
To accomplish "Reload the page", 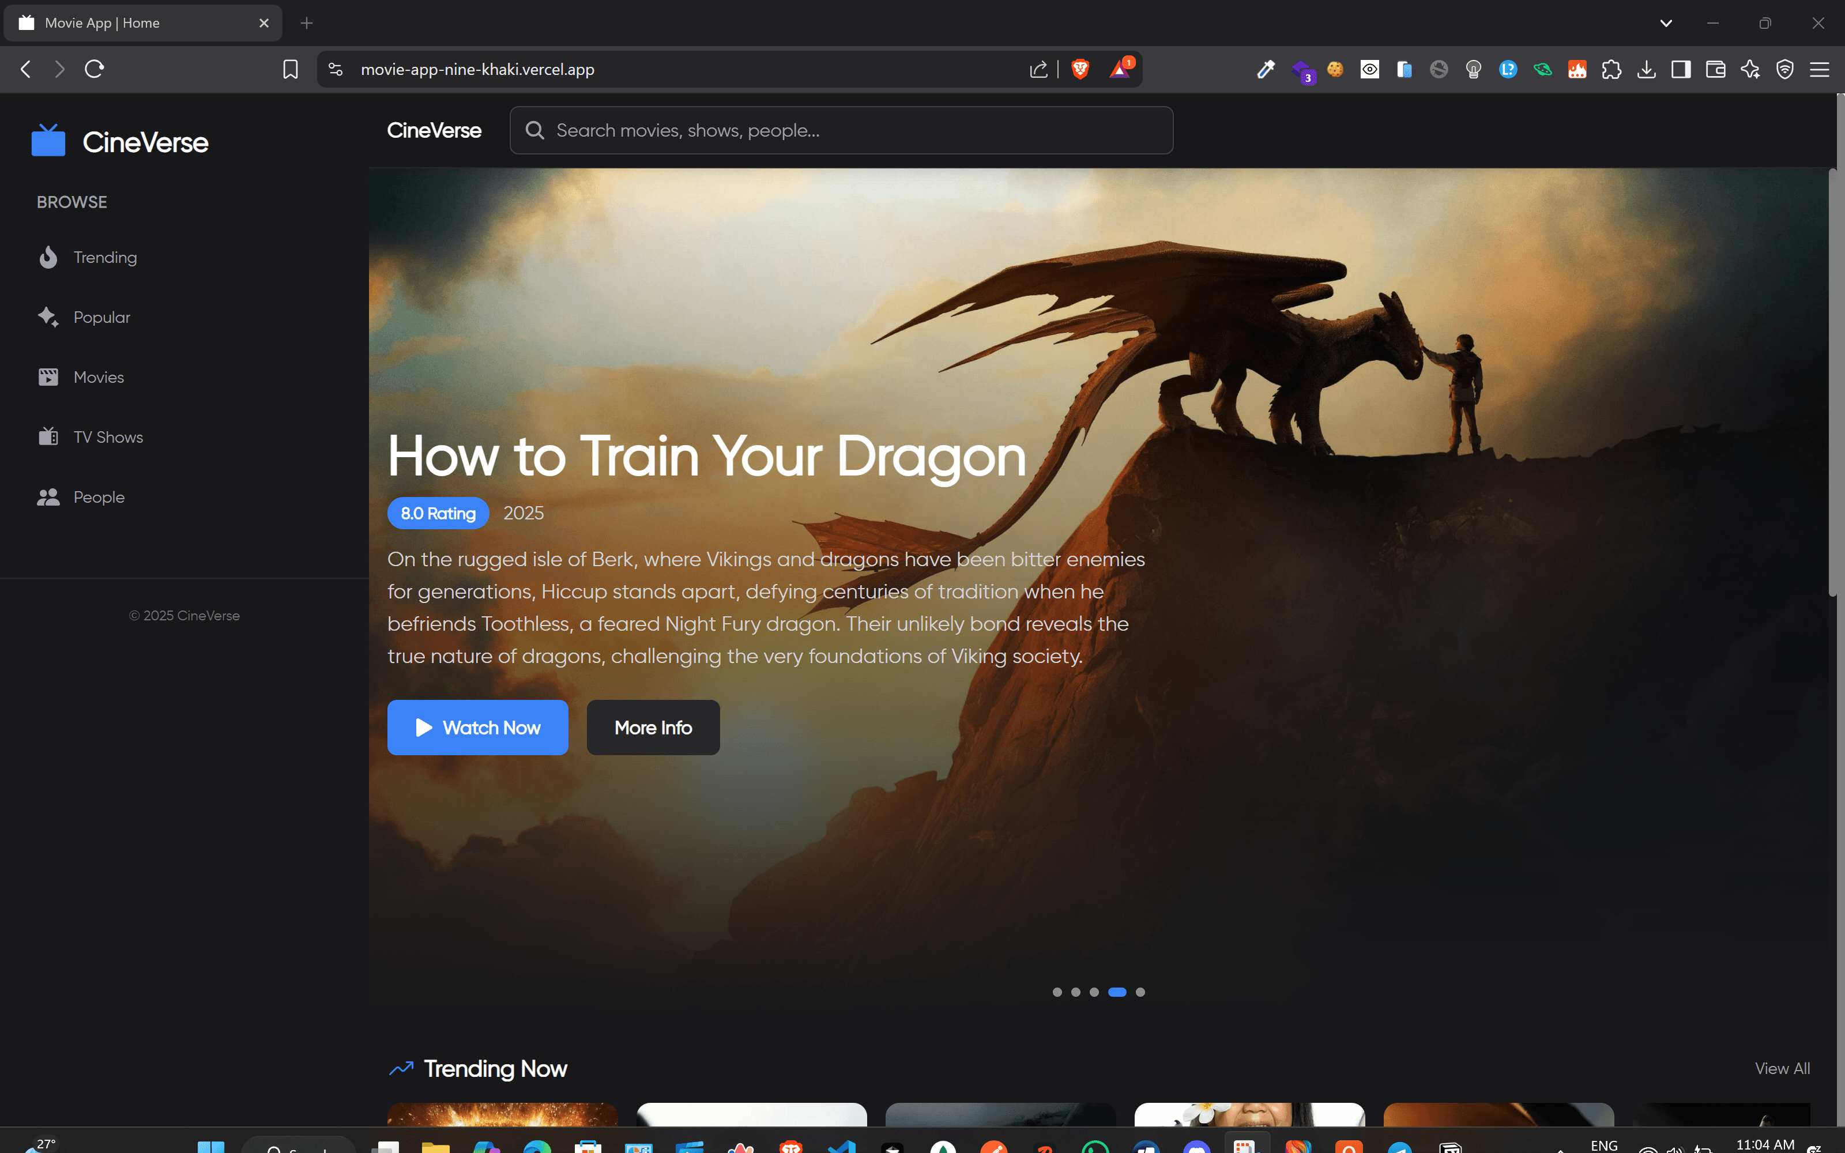I will coord(95,69).
